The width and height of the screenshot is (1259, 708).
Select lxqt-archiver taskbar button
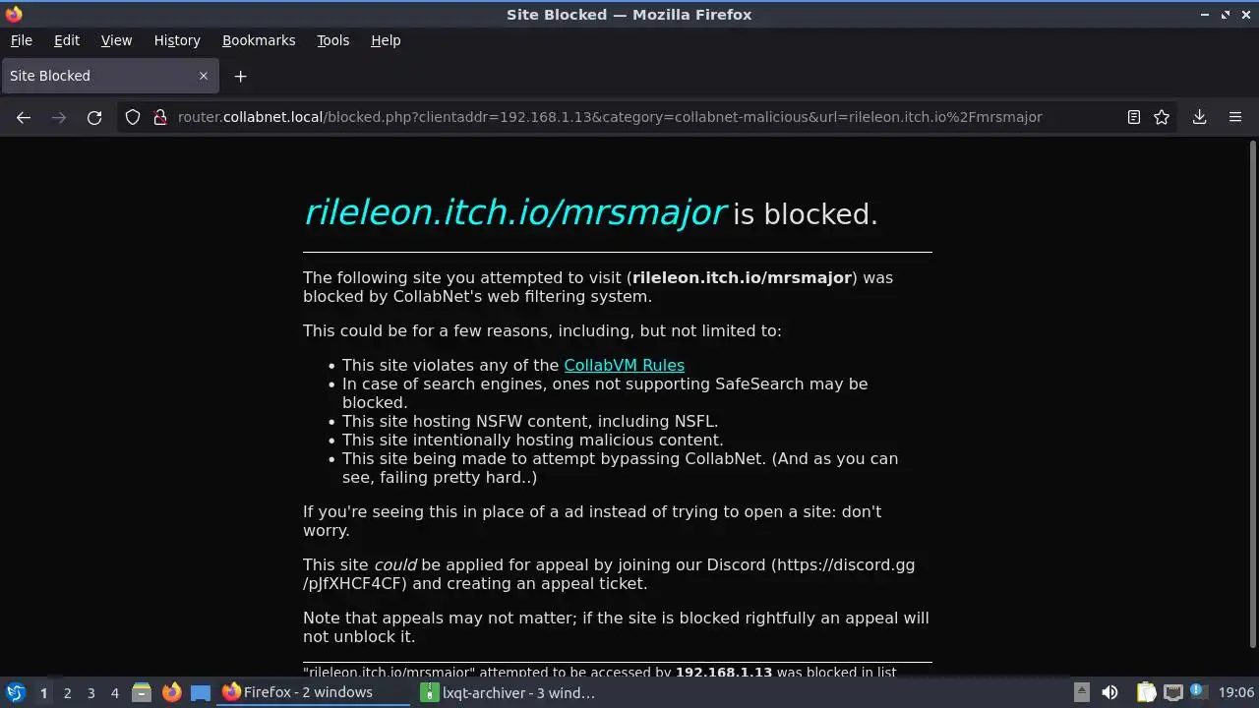pyautogui.click(x=511, y=692)
